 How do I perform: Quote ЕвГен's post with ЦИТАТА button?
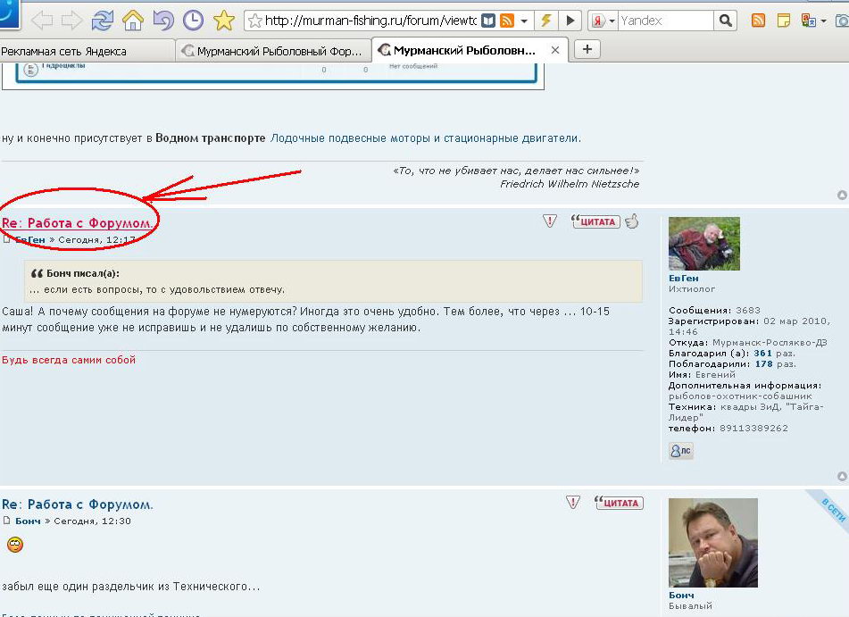pos(595,221)
